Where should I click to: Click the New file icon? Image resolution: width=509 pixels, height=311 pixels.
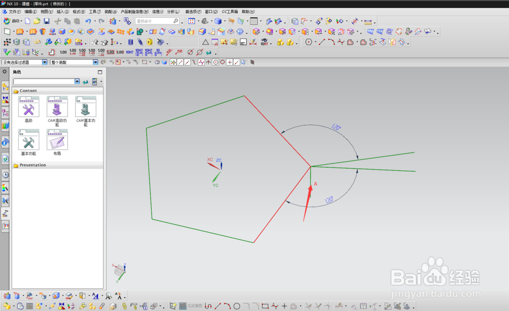[x=27, y=21]
